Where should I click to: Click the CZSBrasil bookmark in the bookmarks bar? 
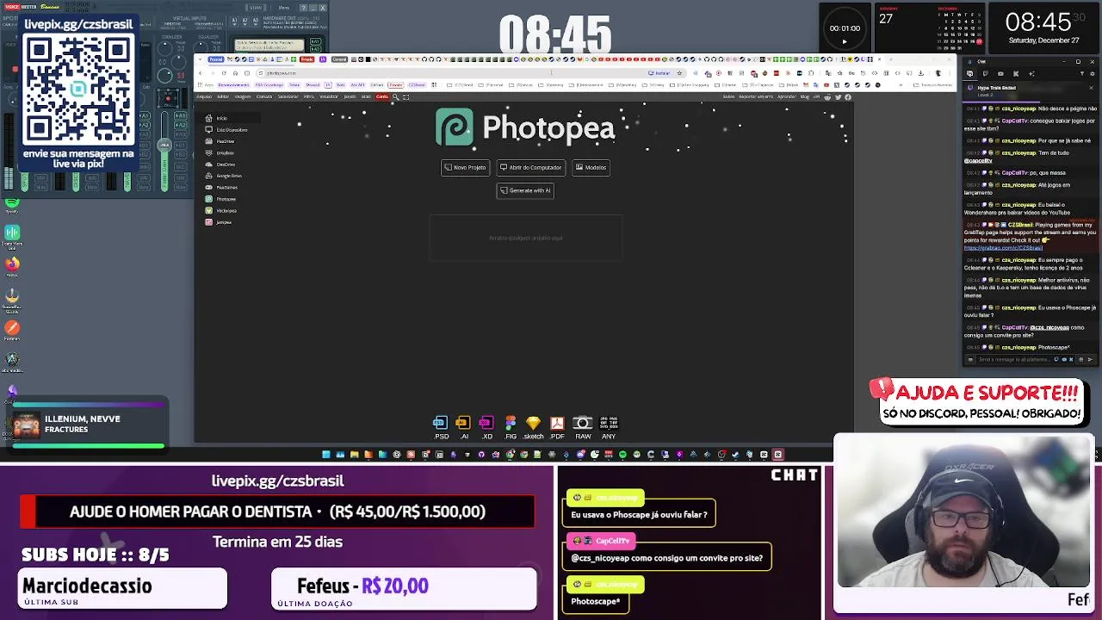[417, 85]
